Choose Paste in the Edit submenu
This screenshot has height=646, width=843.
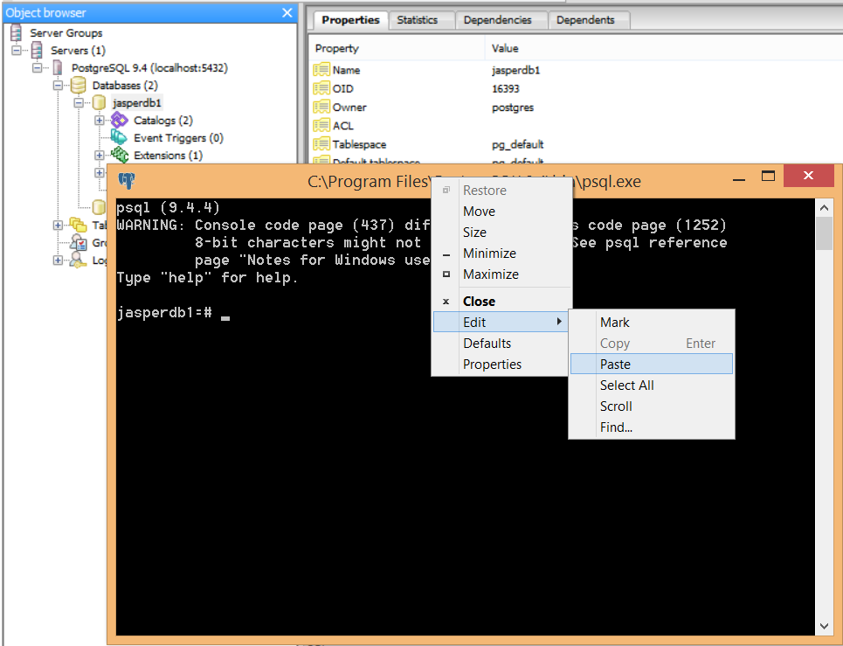(x=652, y=365)
